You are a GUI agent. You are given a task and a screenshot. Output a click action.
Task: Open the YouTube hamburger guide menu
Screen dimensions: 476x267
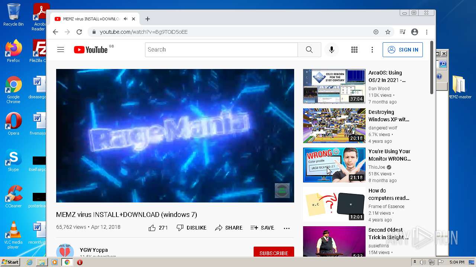61,50
